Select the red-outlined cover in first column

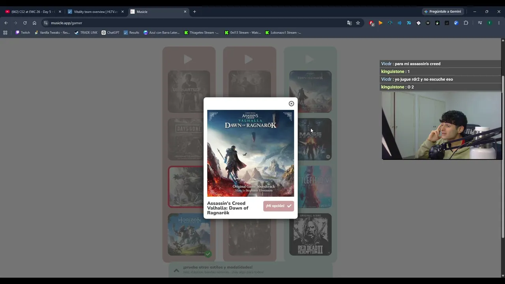[185, 187]
